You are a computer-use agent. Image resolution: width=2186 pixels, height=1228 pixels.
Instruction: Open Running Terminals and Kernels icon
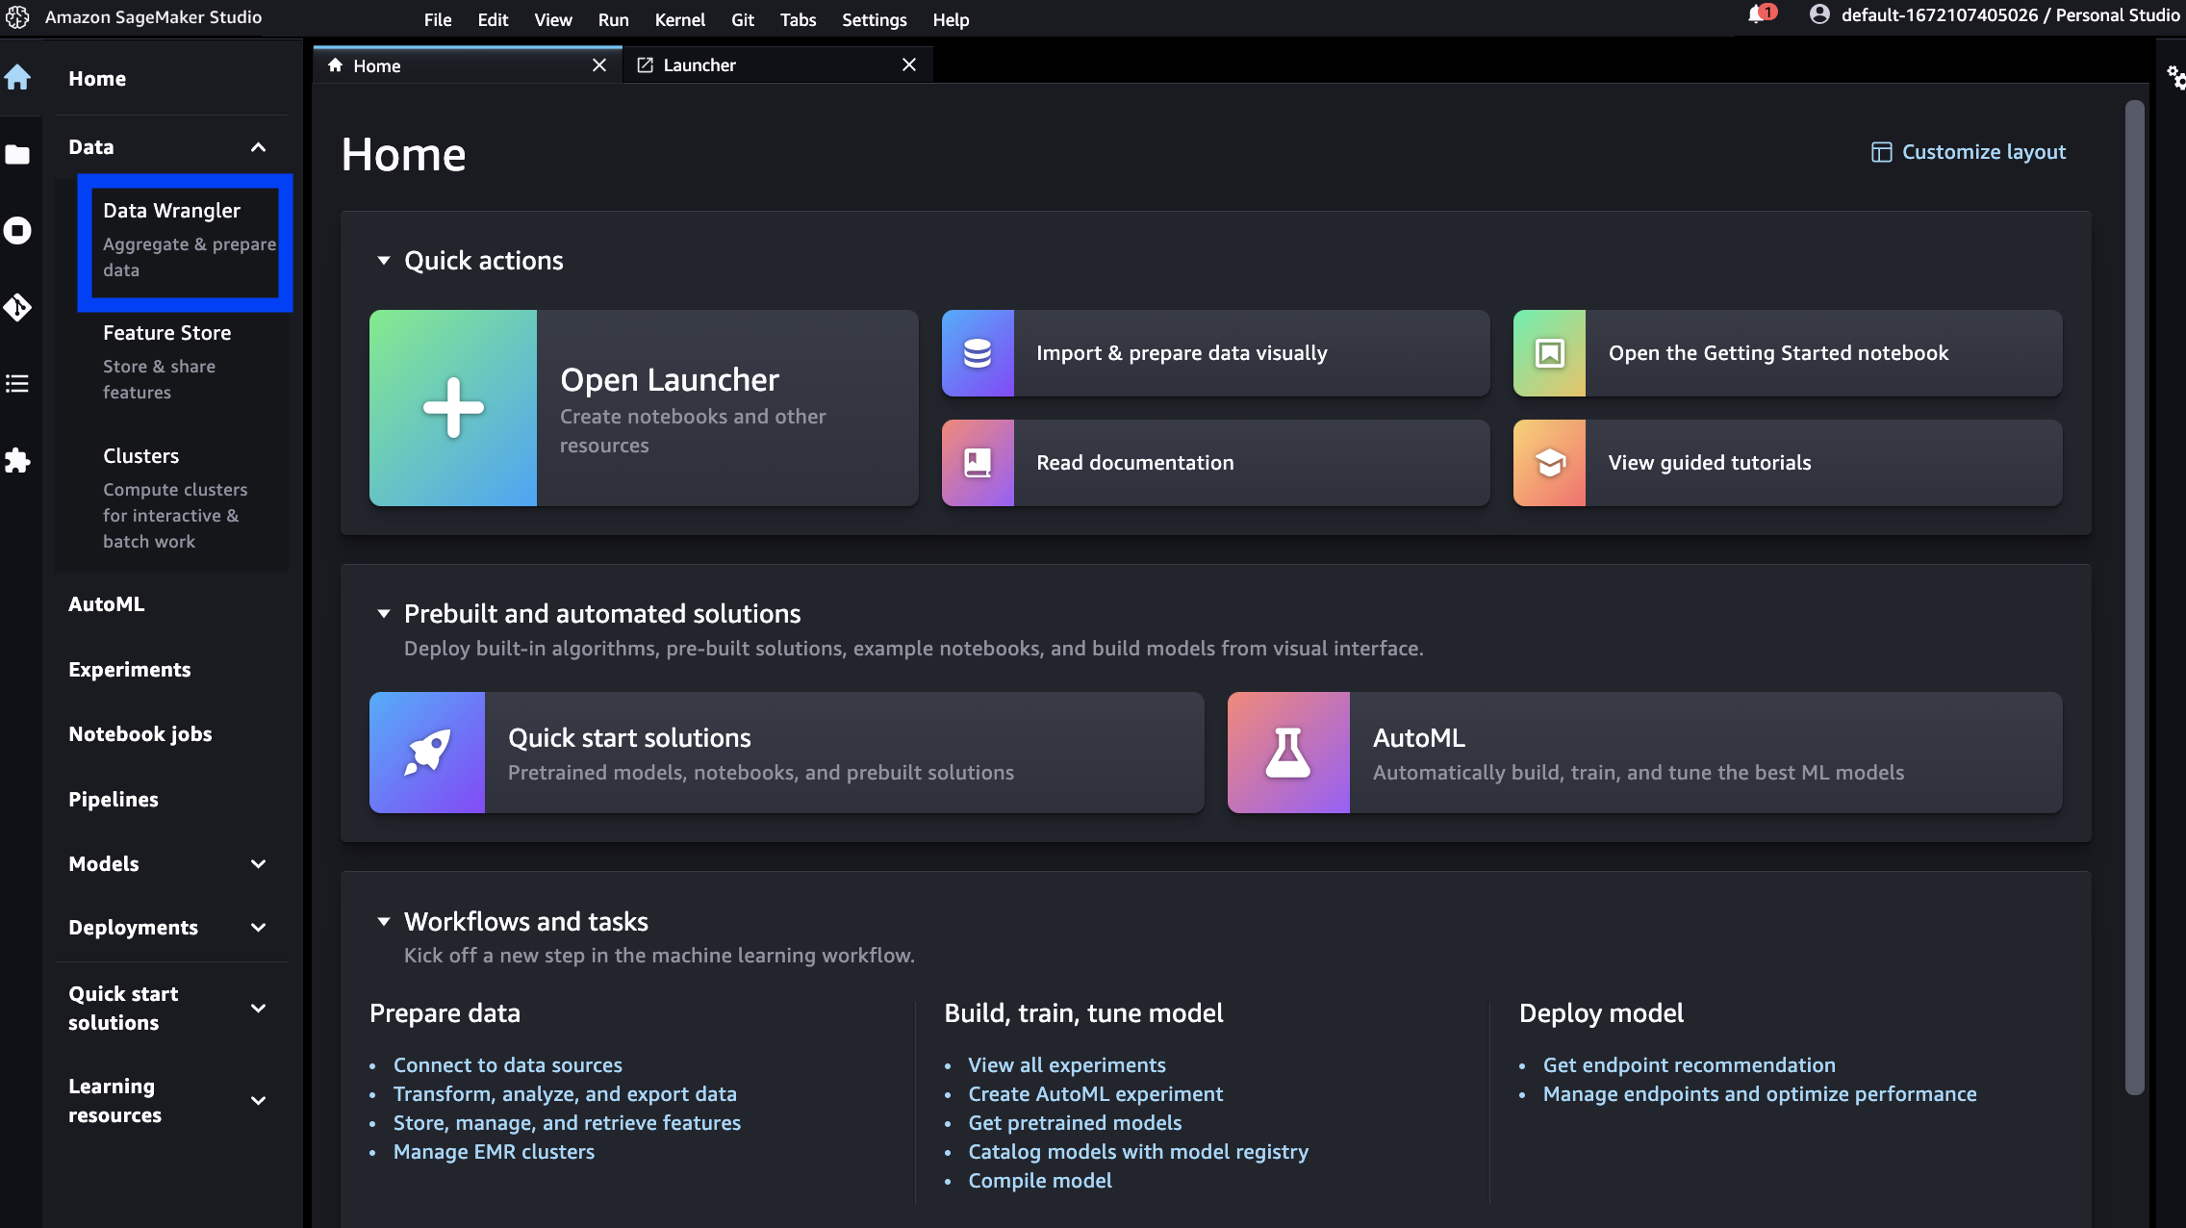(18, 231)
